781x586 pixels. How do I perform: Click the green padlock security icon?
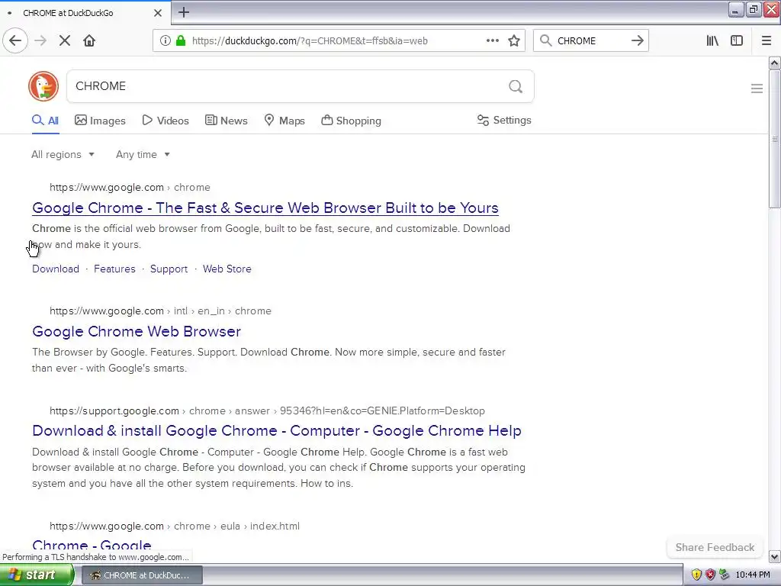(x=180, y=41)
